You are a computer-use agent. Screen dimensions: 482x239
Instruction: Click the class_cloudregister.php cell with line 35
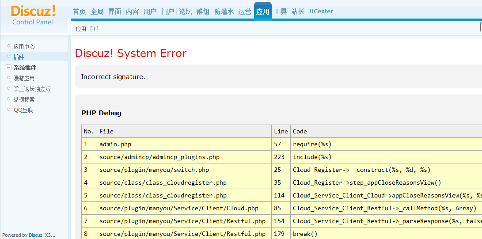[x=184, y=182]
